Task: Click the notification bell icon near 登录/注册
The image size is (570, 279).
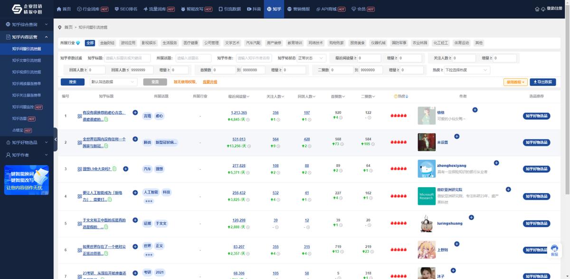Action: click(543, 9)
